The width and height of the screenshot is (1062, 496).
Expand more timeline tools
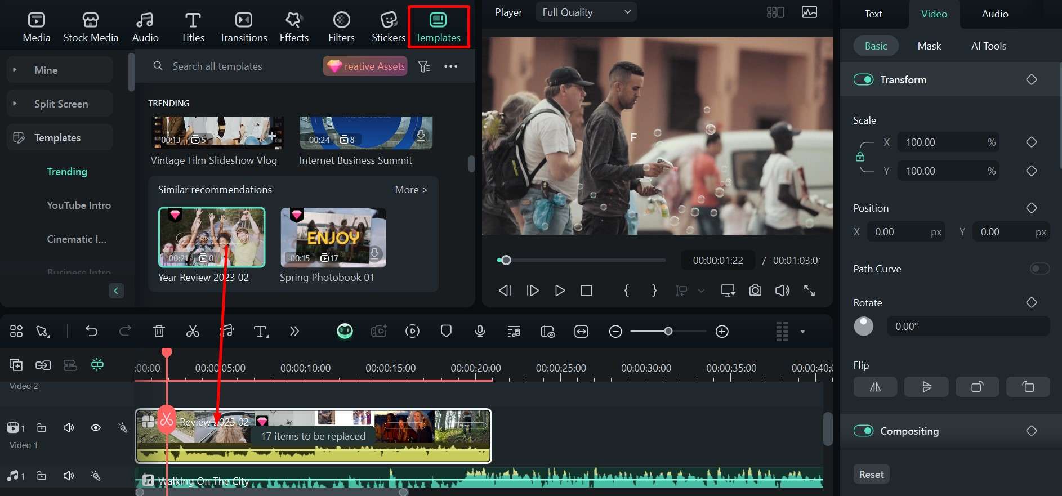[x=294, y=331]
